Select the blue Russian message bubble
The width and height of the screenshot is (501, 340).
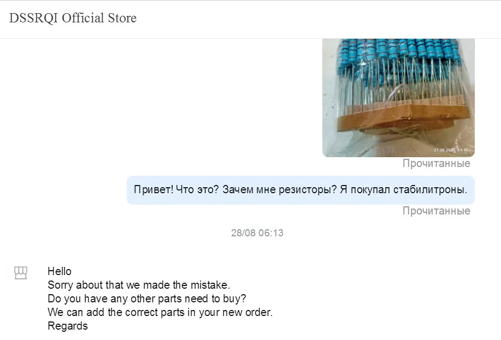[300, 190]
